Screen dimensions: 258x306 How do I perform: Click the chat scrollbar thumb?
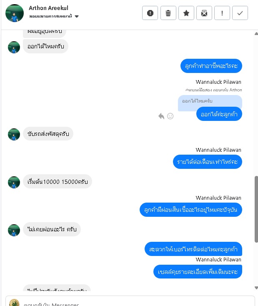coord(256,209)
